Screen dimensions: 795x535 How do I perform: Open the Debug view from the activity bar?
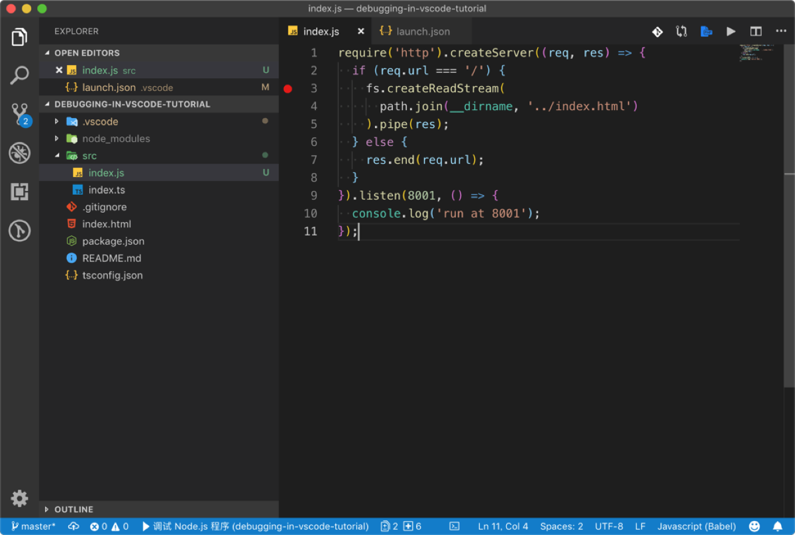coord(19,152)
